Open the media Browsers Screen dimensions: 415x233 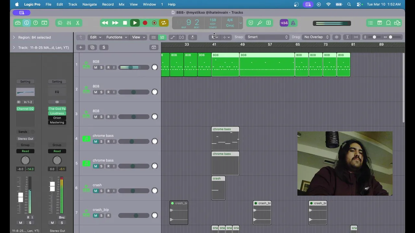(x=397, y=23)
